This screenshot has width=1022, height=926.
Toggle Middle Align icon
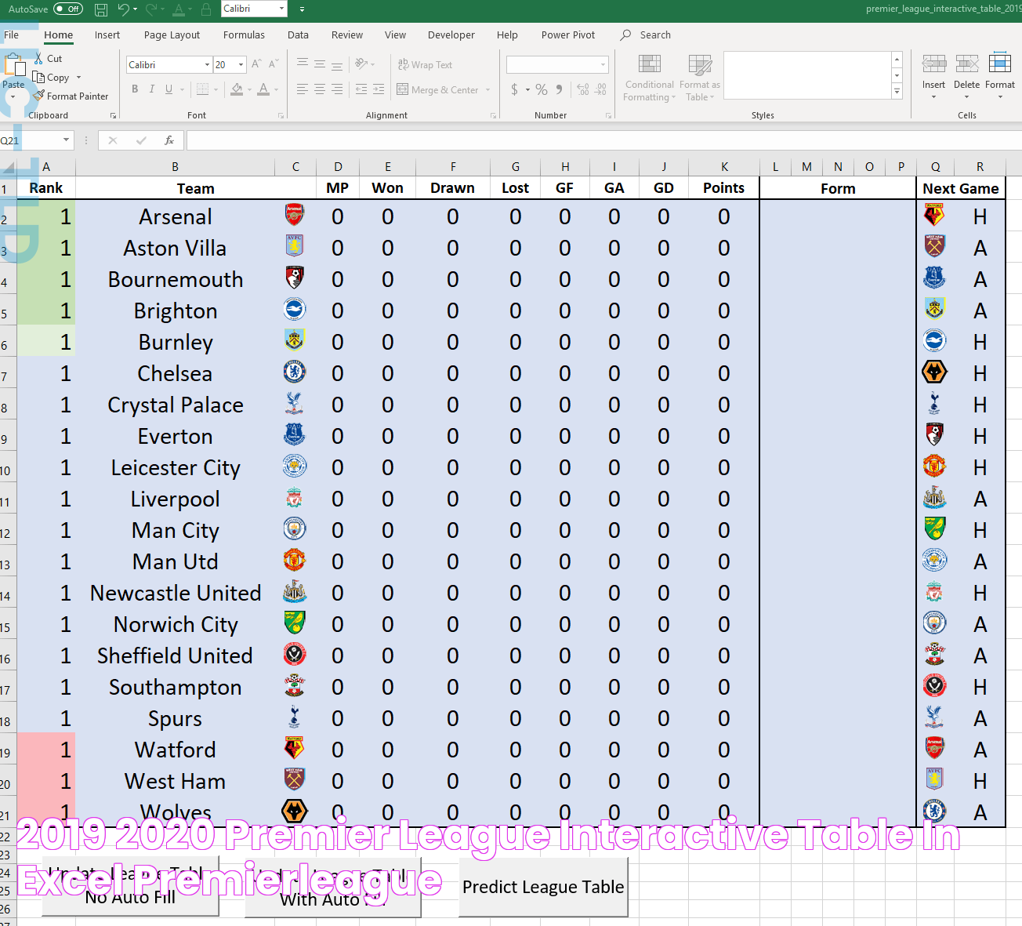point(320,64)
